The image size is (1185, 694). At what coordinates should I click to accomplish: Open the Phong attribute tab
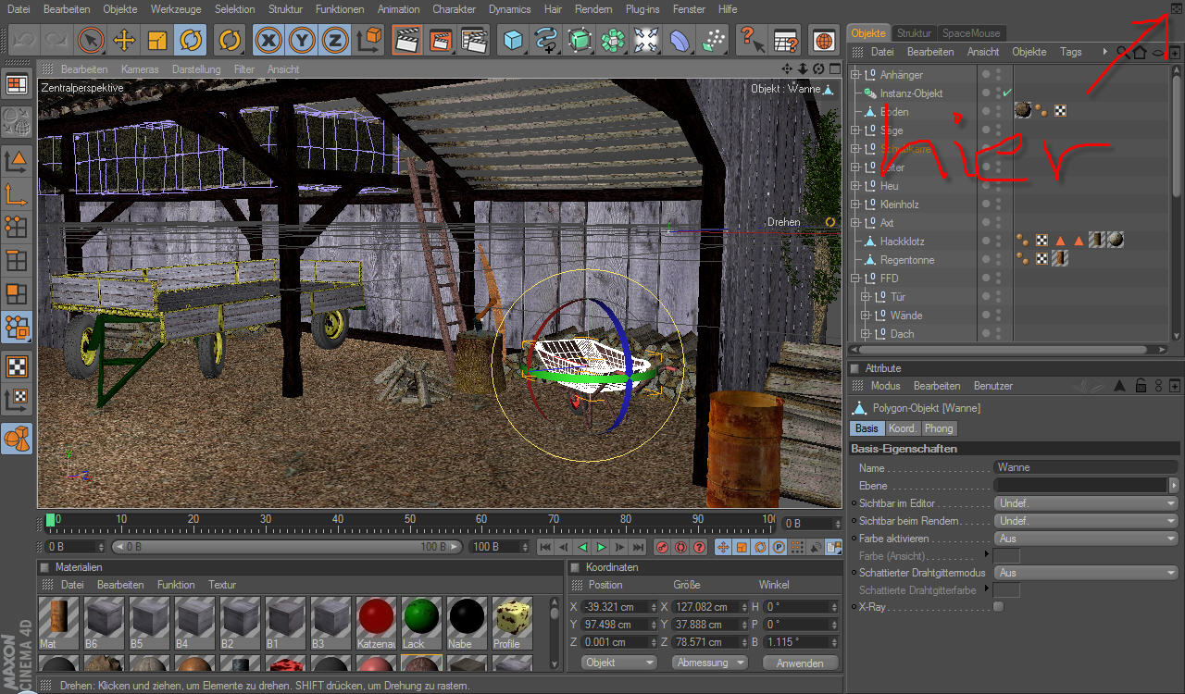[x=939, y=428]
